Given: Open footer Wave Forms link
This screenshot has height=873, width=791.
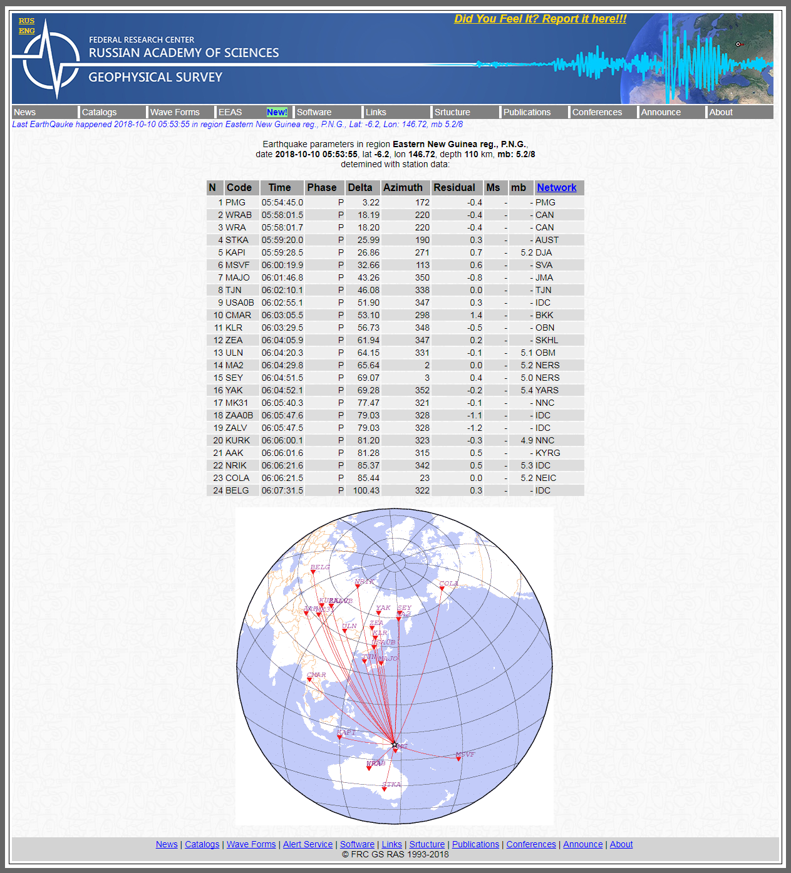Looking at the screenshot, I should coord(251,844).
